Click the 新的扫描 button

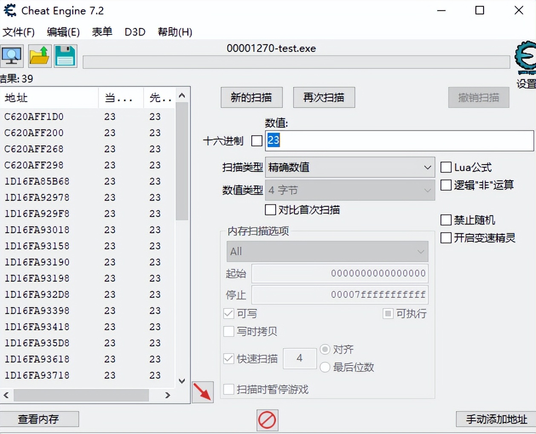pyautogui.click(x=251, y=97)
